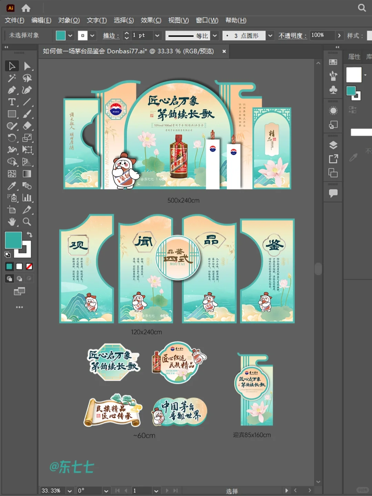Select the Magic Wand tool

click(12, 79)
